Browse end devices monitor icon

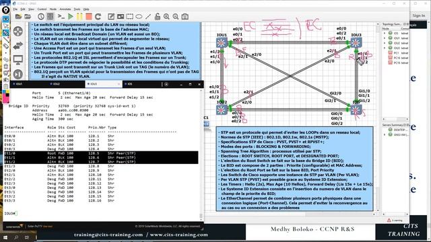[x=18, y=60]
